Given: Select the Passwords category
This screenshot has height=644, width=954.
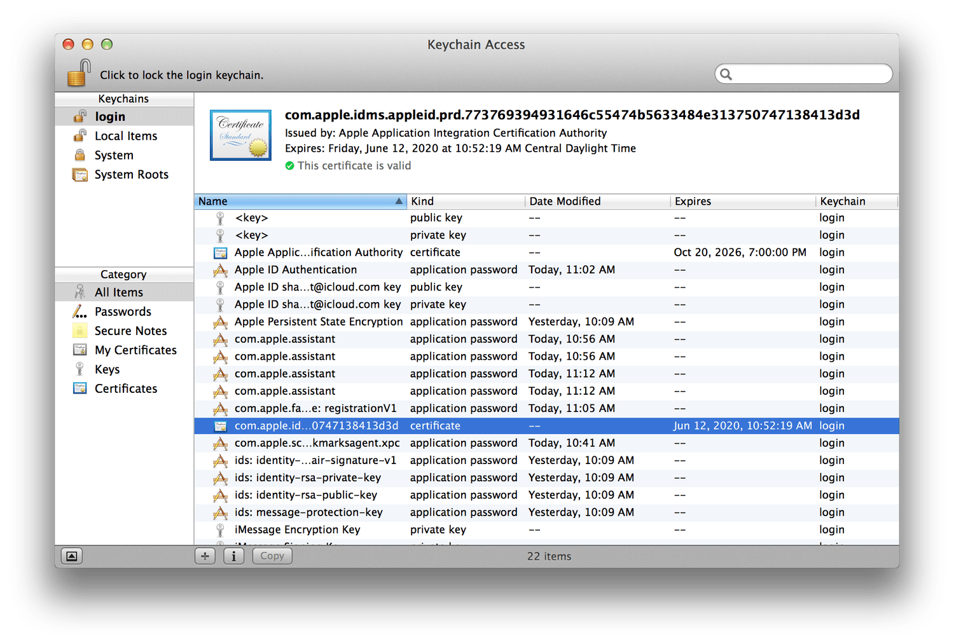Looking at the screenshot, I should click(x=123, y=312).
